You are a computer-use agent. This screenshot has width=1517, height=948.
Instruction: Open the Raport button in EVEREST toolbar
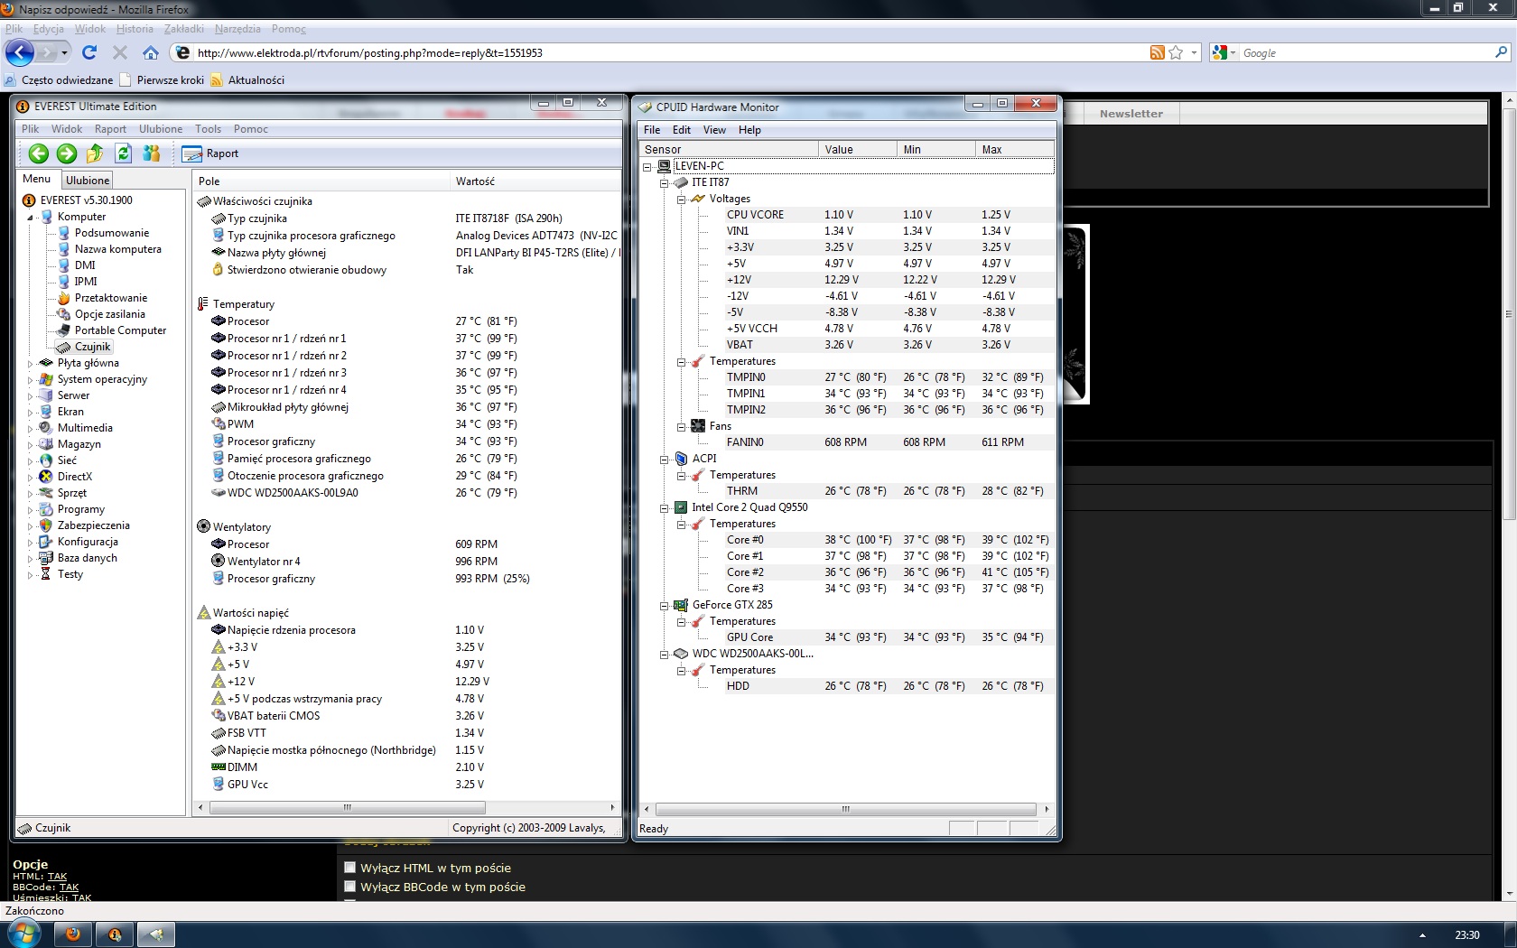[210, 153]
